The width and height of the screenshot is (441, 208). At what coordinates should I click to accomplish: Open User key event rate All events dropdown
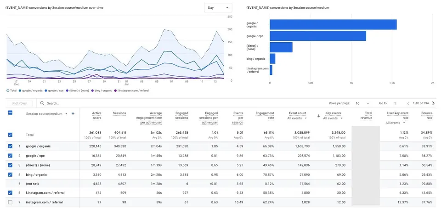click(396, 123)
